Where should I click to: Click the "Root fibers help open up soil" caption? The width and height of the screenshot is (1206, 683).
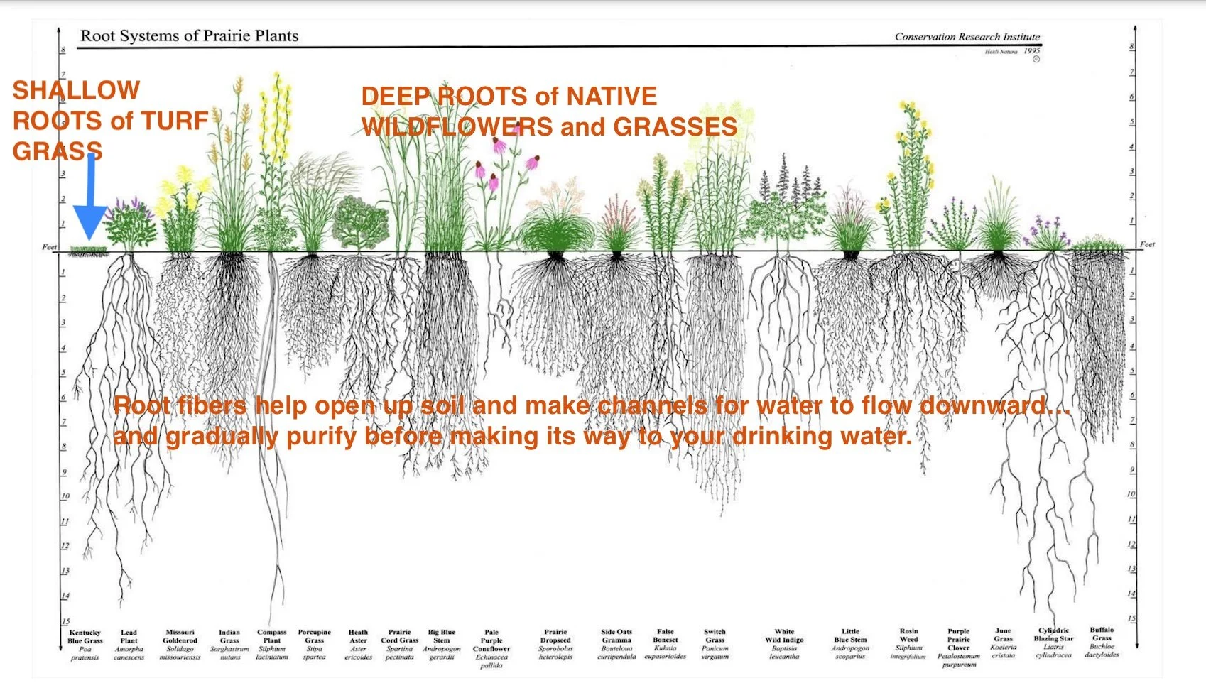(x=591, y=420)
